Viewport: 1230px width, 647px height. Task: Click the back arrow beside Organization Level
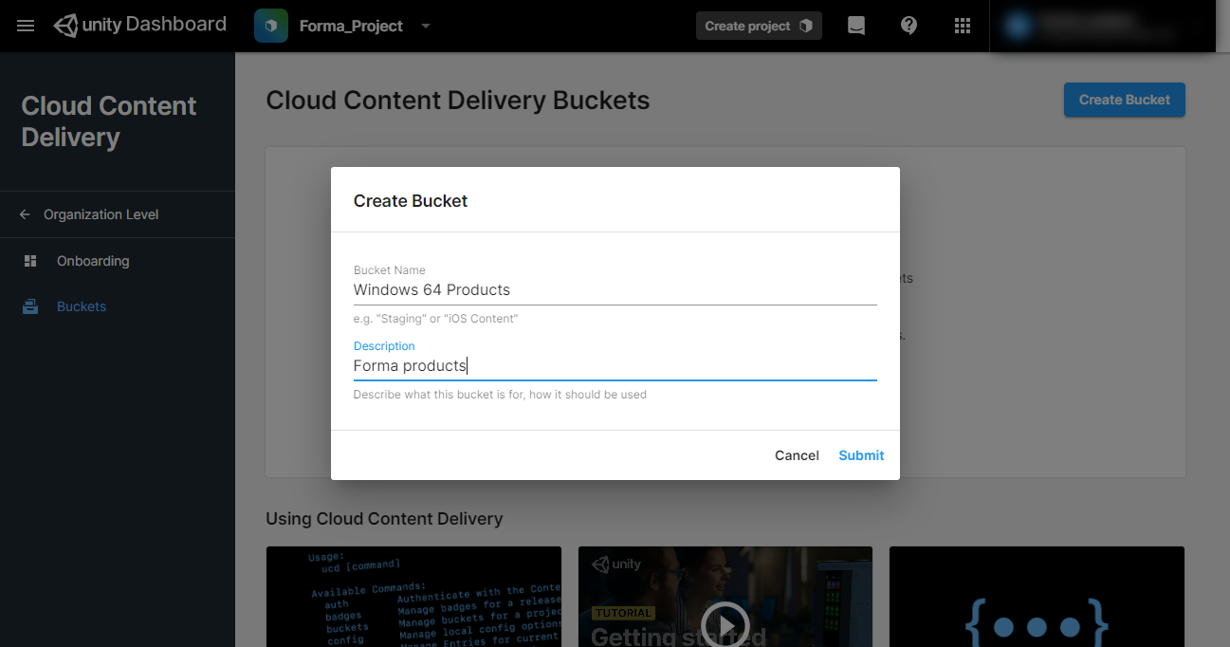(25, 214)
